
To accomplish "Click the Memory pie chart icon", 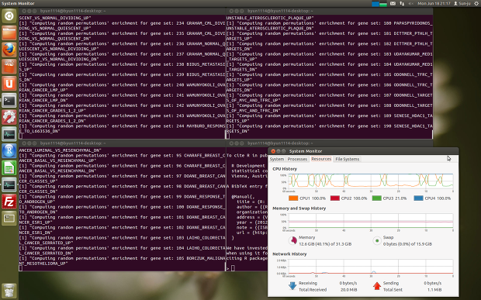I will point(292,240).
